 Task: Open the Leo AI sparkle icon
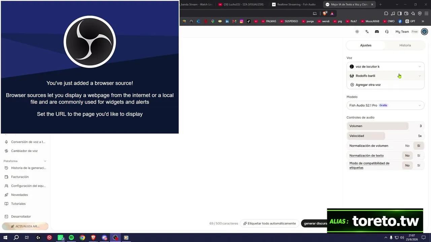pos(413,13)
